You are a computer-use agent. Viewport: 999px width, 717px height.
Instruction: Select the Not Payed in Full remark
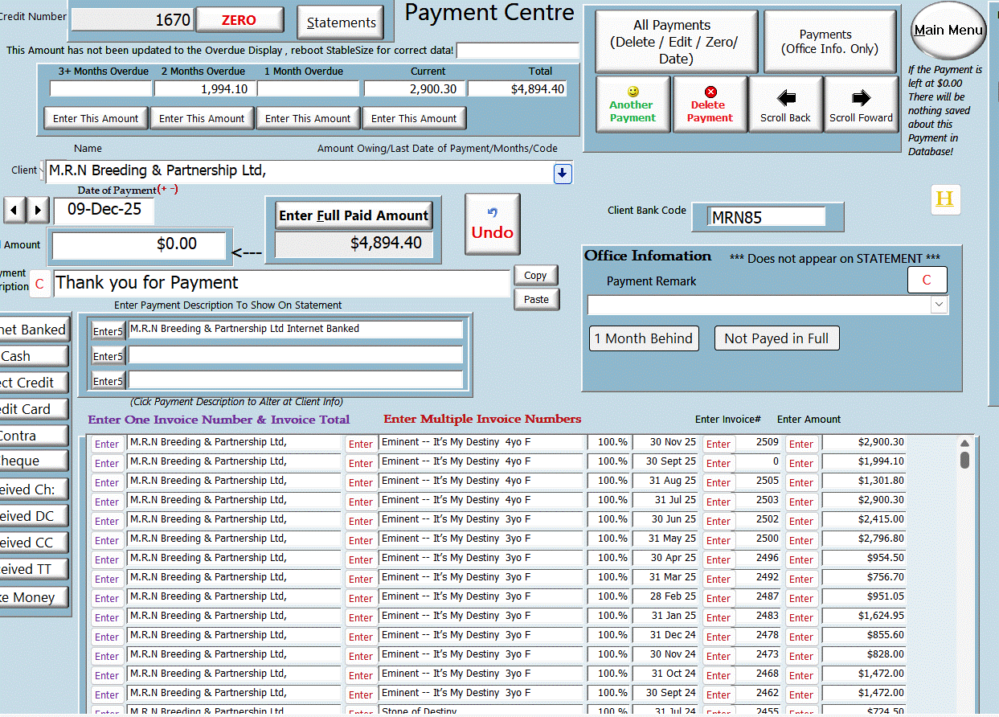(776, 338)
